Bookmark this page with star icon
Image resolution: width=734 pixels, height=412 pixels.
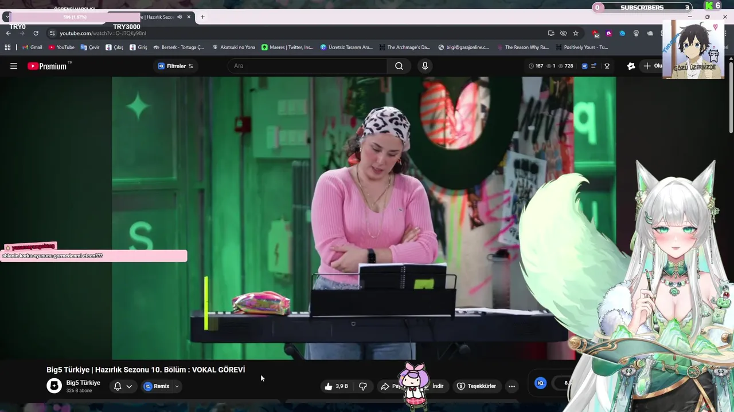coord(576,33)
